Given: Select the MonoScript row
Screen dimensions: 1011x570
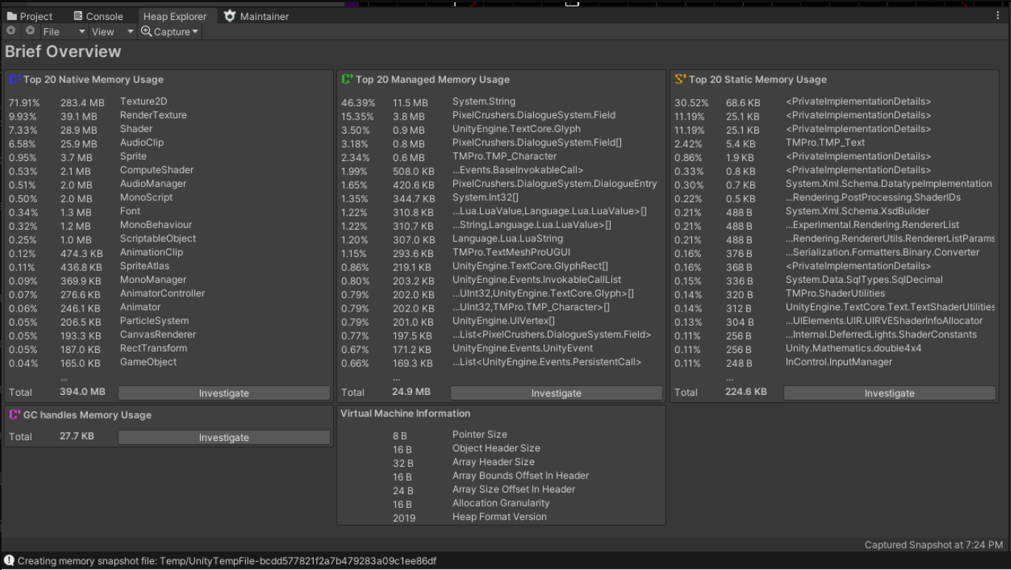Looking at the screenshot, I should 169,198.
